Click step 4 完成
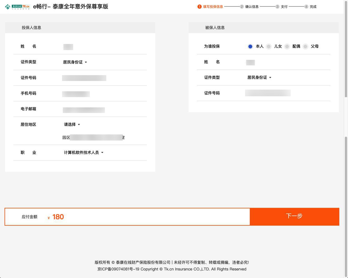Screen dimensions: 348x278 [x=310, y=7]
